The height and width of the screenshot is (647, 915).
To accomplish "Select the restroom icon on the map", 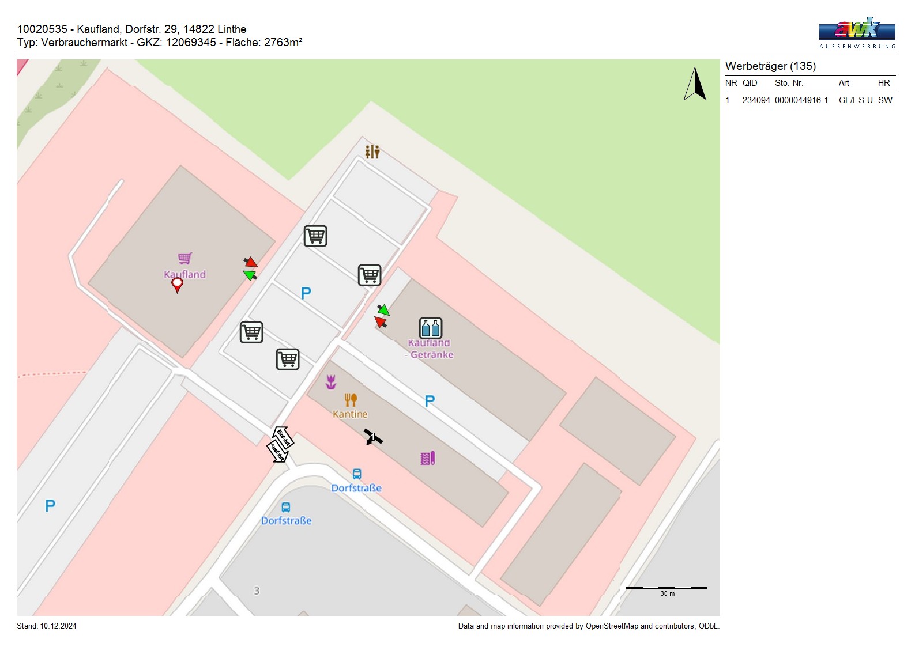I will click(372, 152).
